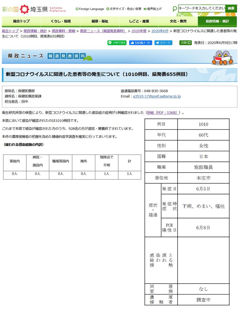Click symptoms 下痢、めまい、嘔吐 cell
Image resolution: width=238 pixels, height=310 pixels.
[203, 206]
